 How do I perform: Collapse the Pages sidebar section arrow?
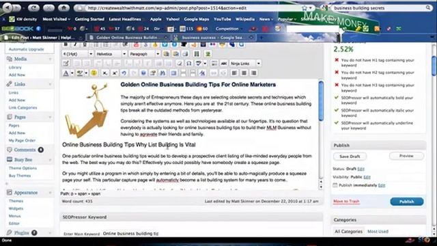click(51, 117)
